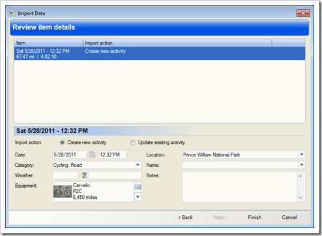Click the Cervelo bike thumbnail image
This screenshot has width=322, height=236.
[63, 192]
